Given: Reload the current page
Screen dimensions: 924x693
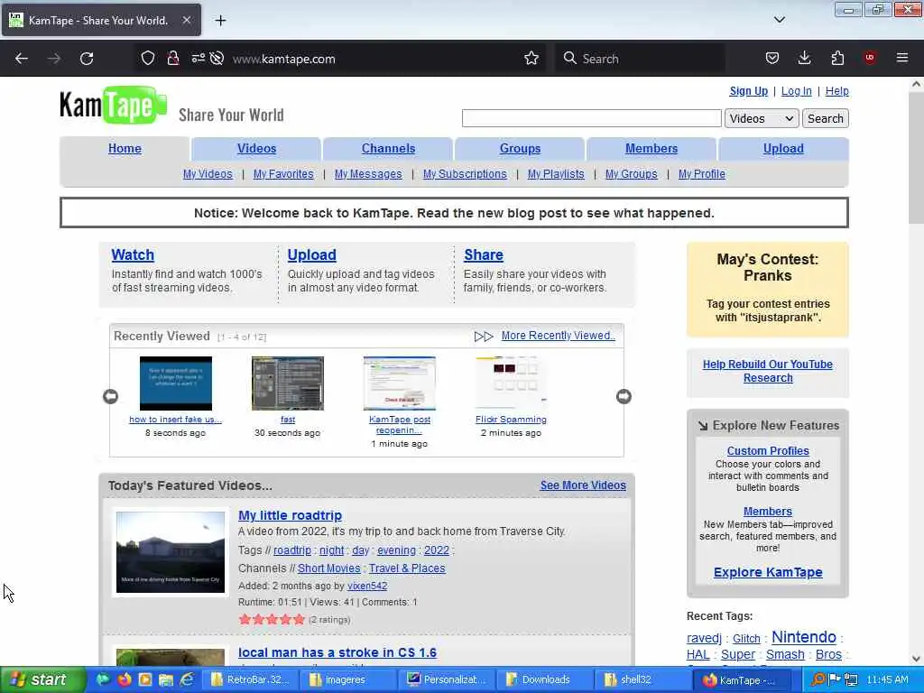Looking at the screenshot, I should click(87, 59).
